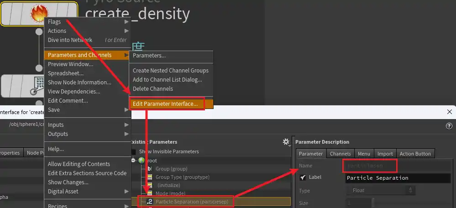Open the Action Button tab
The width and height of the screenshot is (456, 208).
pos(415,154)
